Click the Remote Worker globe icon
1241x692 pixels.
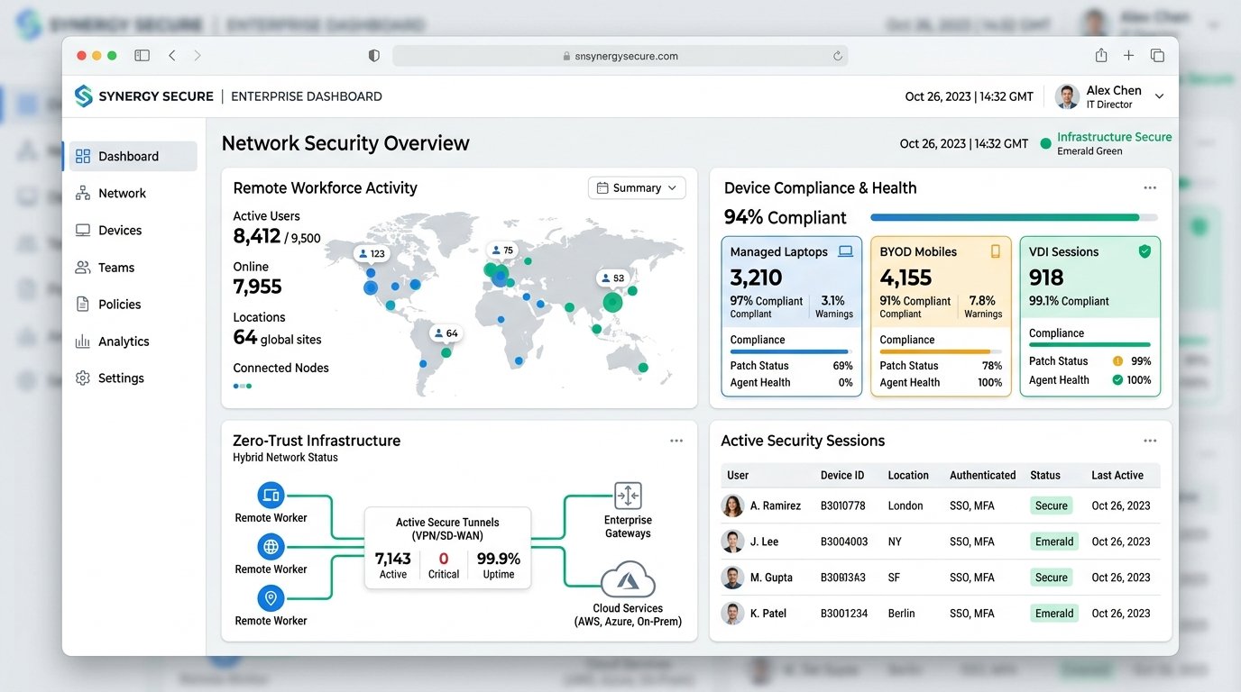coord(271,547)
